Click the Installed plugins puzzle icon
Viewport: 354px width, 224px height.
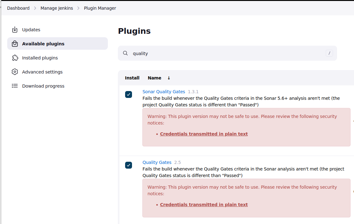coord(15,58)
